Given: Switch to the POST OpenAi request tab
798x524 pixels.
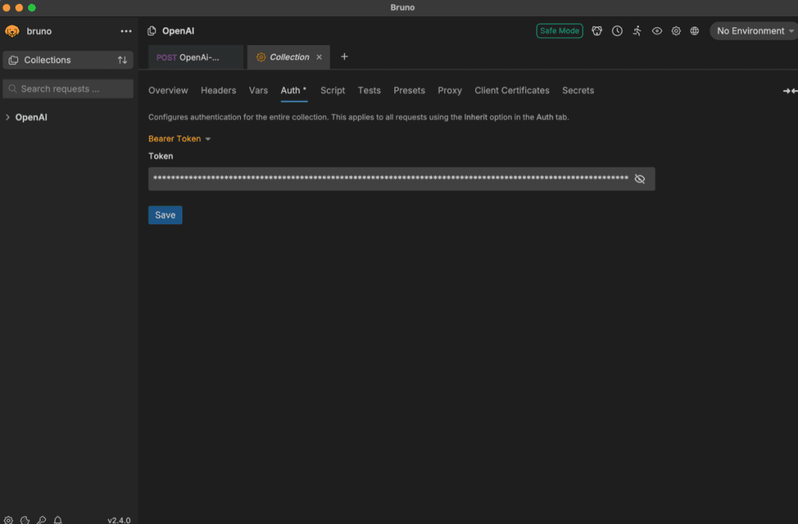Looking at the screenshot, I should click(x=196, y=58).
